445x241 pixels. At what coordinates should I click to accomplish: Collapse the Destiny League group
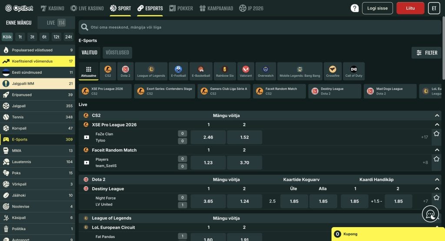pos(437,189)
